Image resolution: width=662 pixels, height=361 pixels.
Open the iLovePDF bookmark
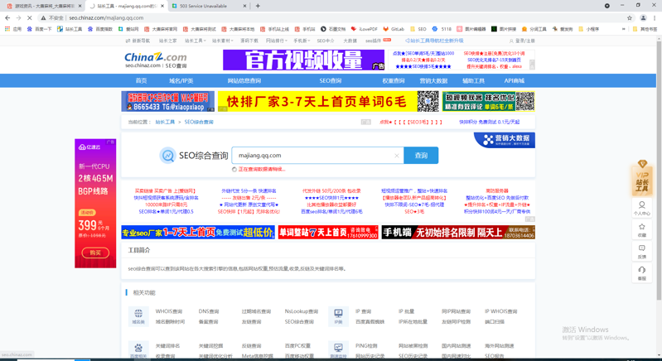[364, 29]
